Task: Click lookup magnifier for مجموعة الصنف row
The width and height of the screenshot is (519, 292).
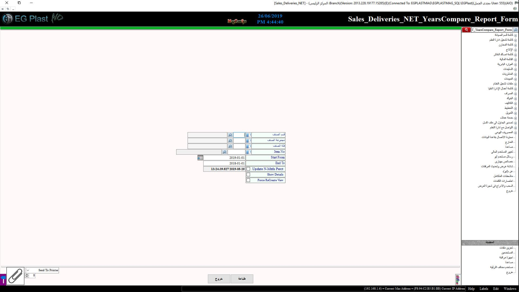Action: coord(230,141)
